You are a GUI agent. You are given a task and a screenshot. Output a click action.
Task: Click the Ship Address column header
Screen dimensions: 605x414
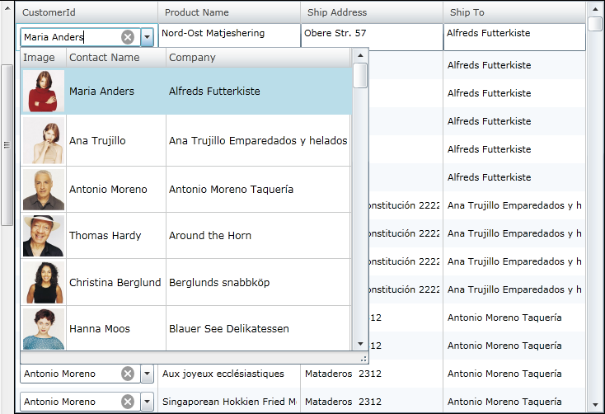point(337,12)
